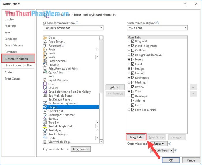
Task: Open the Proofing options category
Action: point(10,26)
